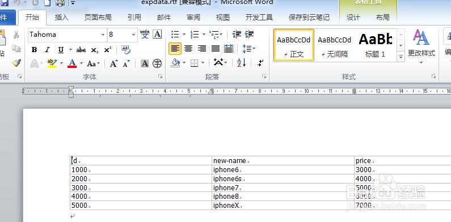The width and height of the screenshot is (451, 222).
Task: Apply yellow text highlight color
Action: tap(52, 63)
